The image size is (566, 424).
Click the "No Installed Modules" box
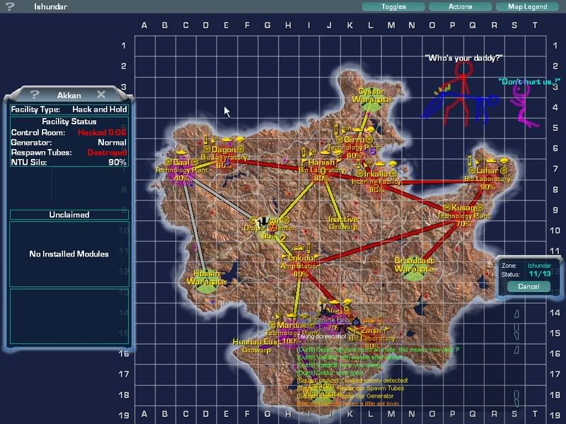[69, 254]
